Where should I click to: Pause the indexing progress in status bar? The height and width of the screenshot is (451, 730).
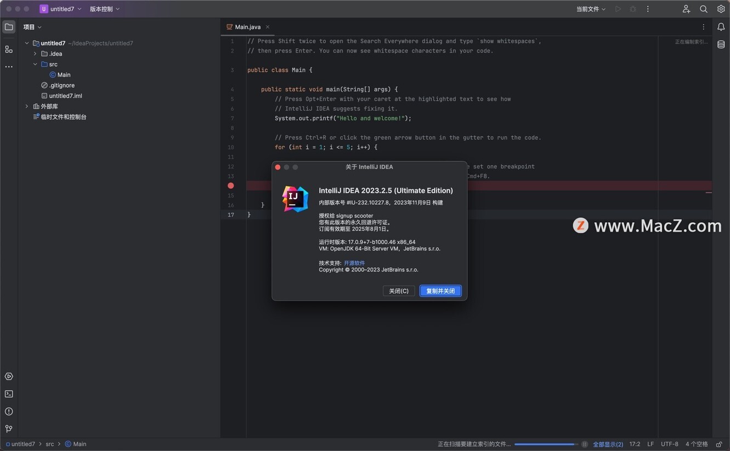pos(585,444)
